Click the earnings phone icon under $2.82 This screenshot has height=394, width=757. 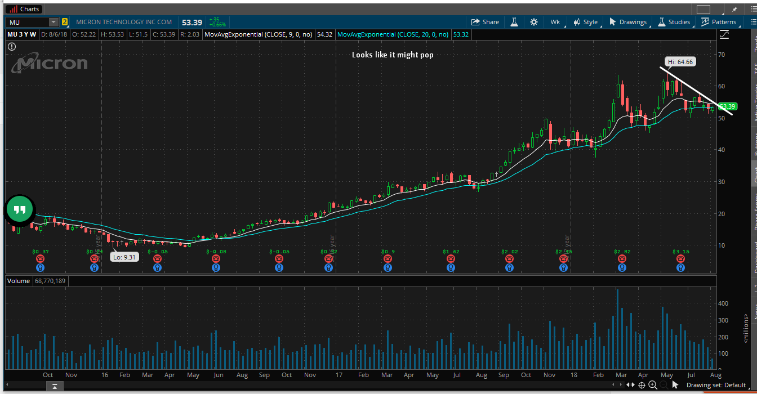[622, 258]
